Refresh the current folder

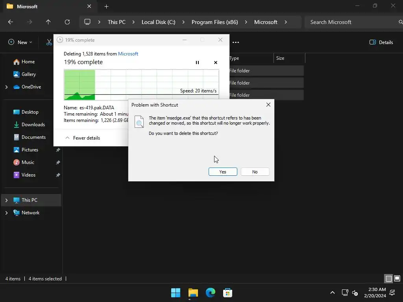(x=67, y=22)
